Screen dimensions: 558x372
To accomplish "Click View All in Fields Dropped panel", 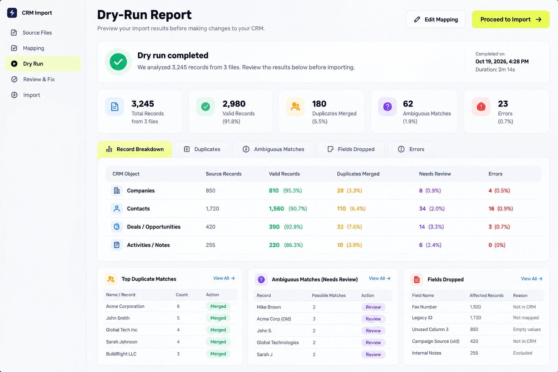I will (532, 279).
